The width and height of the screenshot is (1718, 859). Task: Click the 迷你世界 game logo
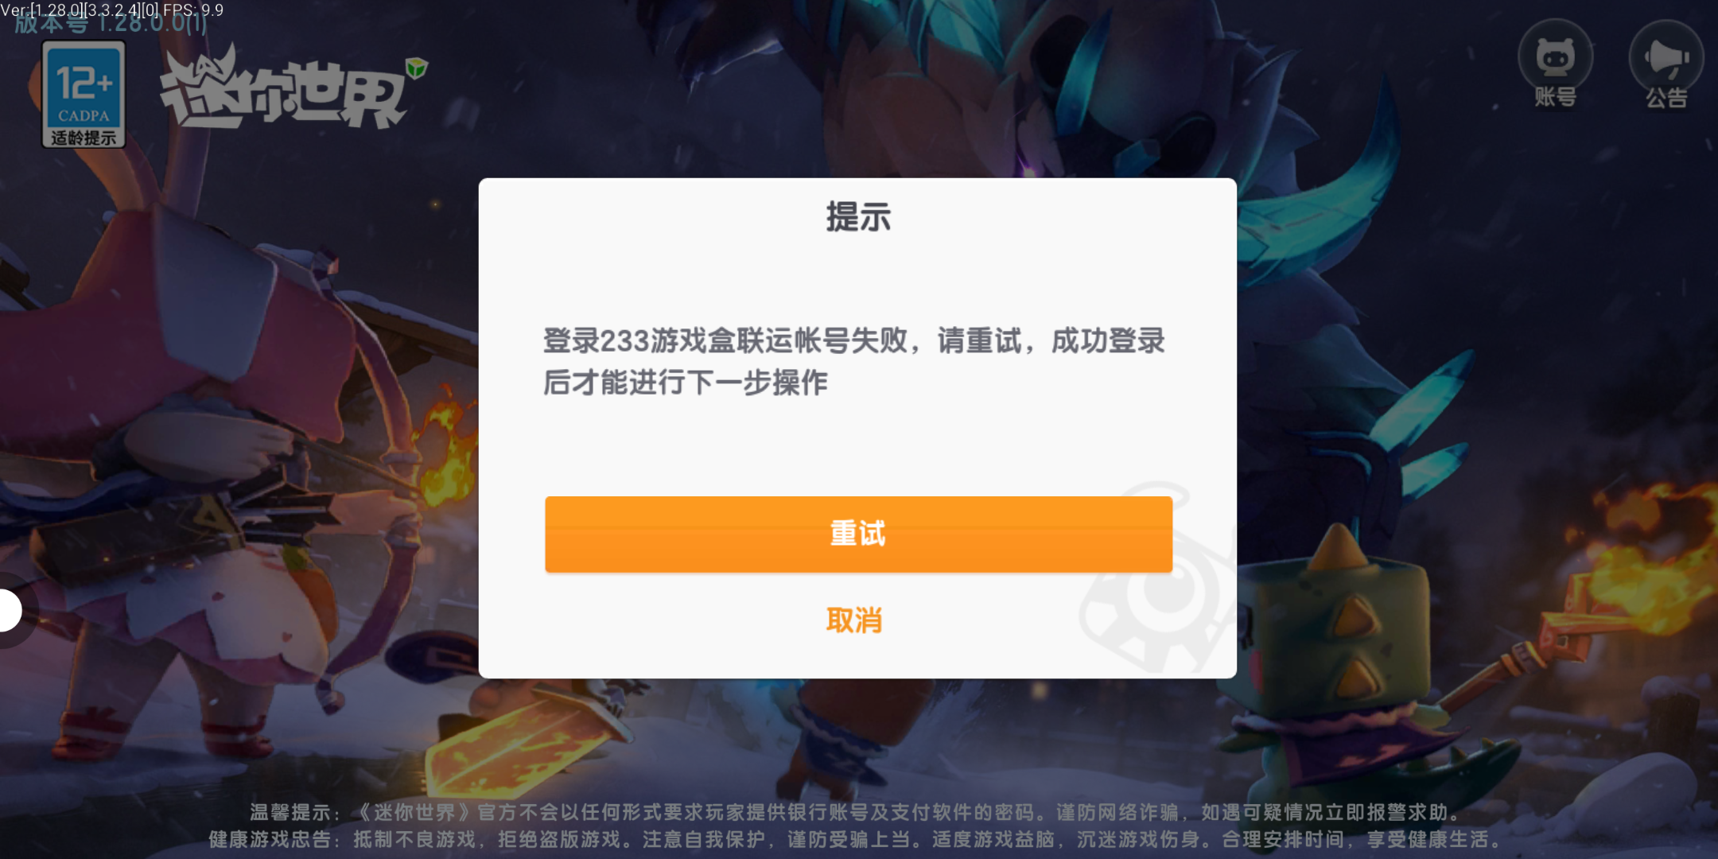coord(290,89)
